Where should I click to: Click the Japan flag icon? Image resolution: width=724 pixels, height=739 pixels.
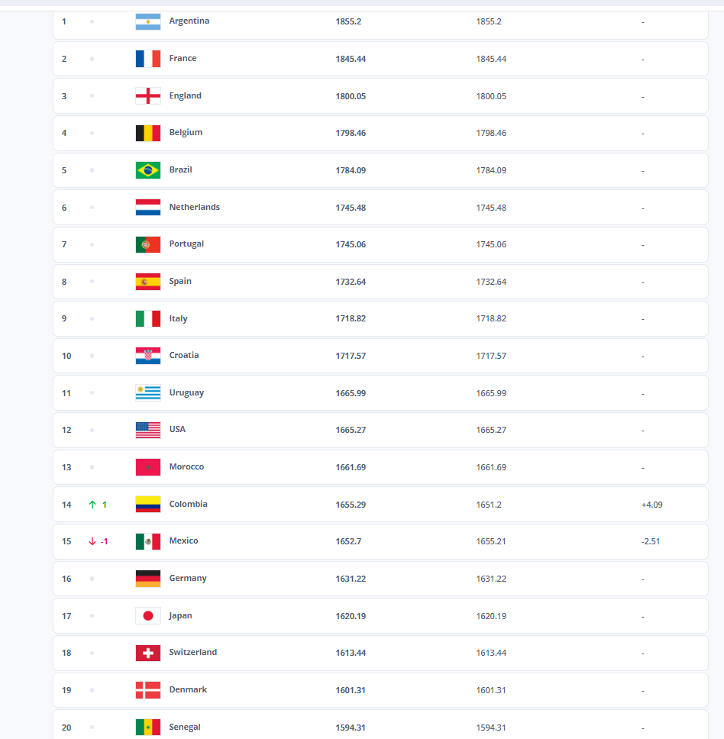click(x=147, y=616)
